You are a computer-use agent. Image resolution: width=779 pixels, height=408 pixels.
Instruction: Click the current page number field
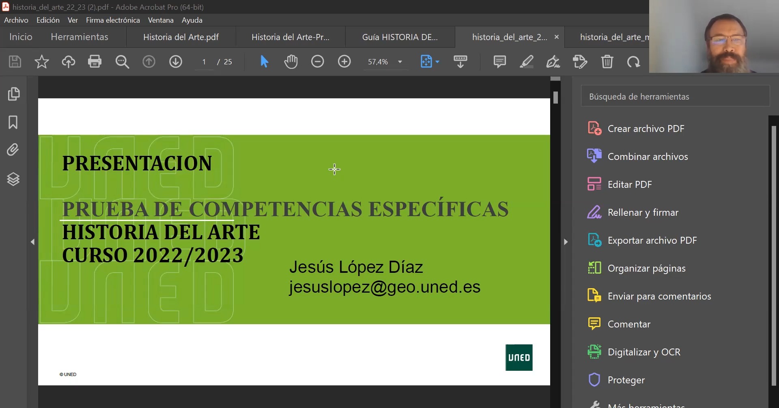[204, 62]
